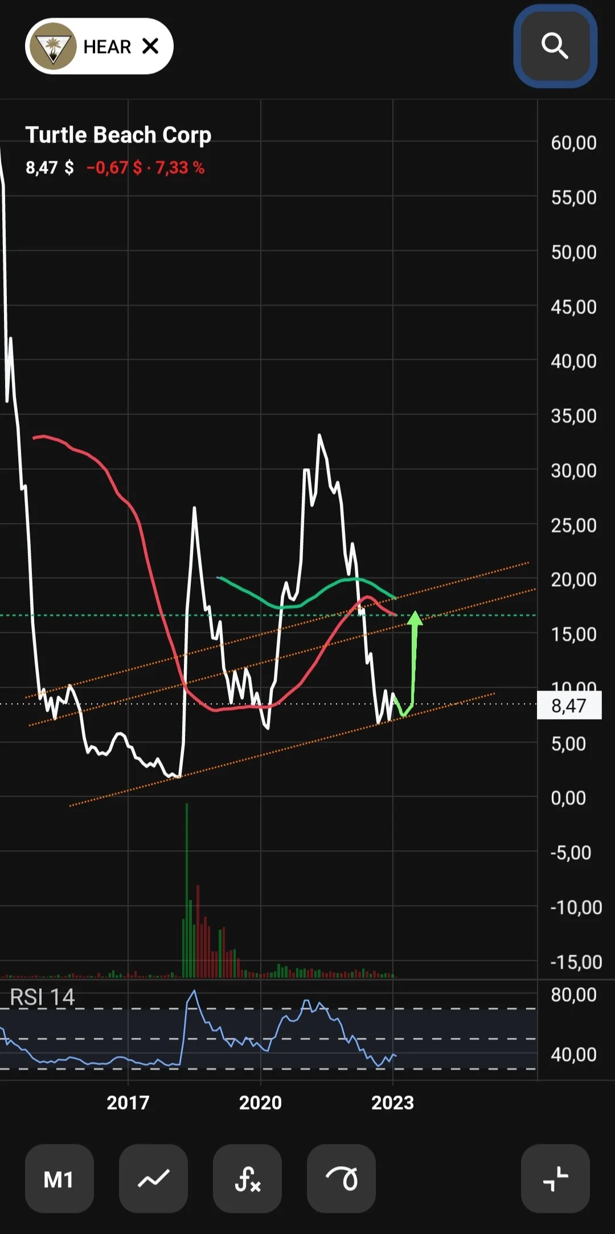Image resolution: width=615 pixels, height=1234 pixels.
Task: Select the drawing tools icon
Action: (341, 1178)
